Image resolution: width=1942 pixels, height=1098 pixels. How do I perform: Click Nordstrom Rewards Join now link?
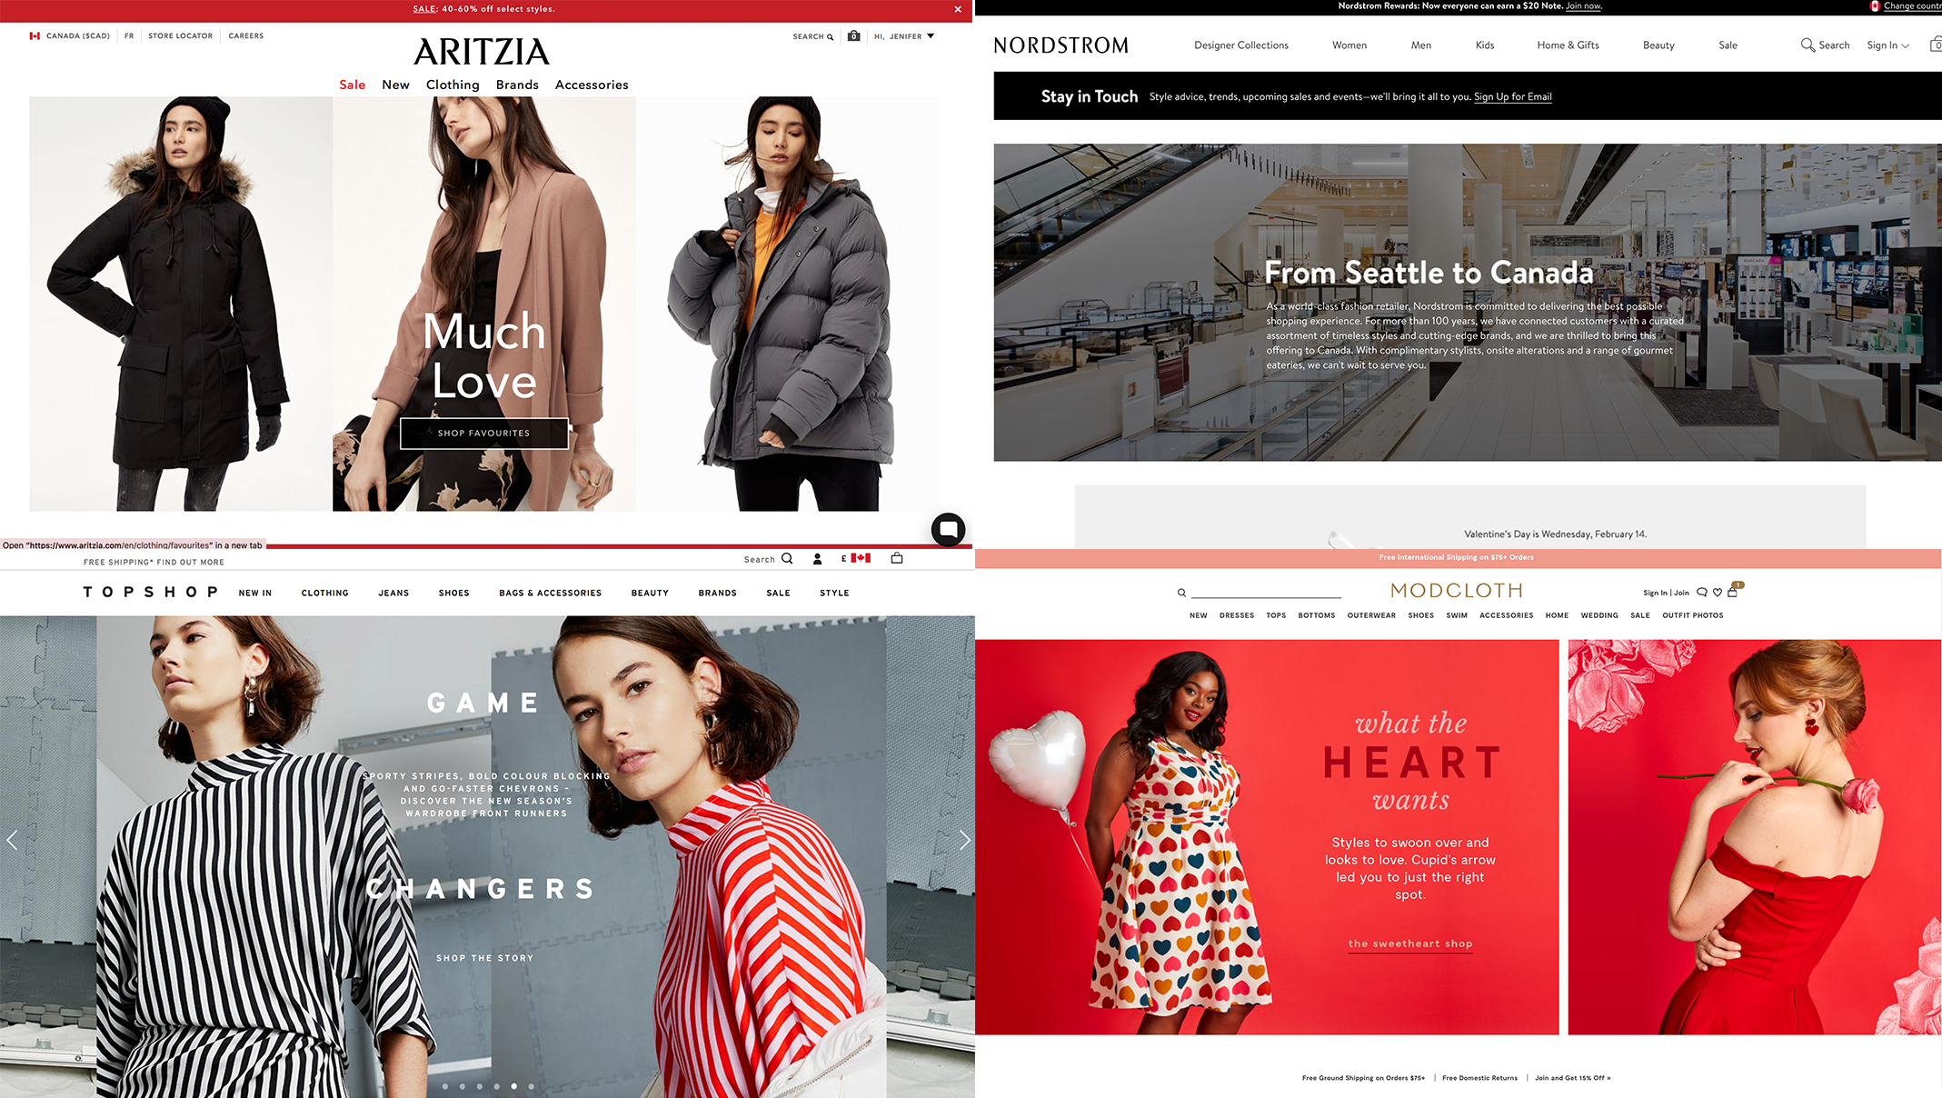(x=1583, y=6)
